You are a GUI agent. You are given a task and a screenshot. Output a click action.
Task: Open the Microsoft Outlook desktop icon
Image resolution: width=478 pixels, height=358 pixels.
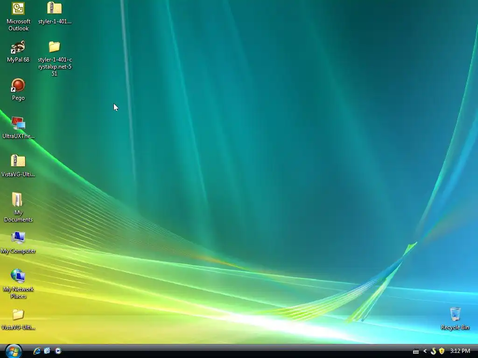coord(18,8)
